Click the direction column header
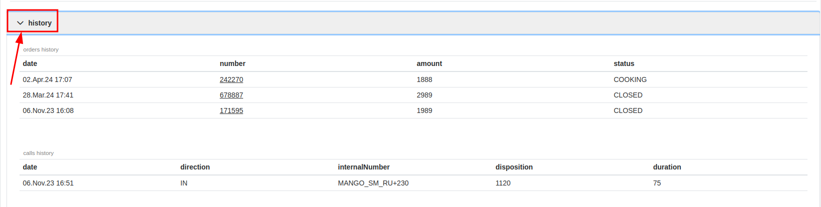 [x=195, y=167]
